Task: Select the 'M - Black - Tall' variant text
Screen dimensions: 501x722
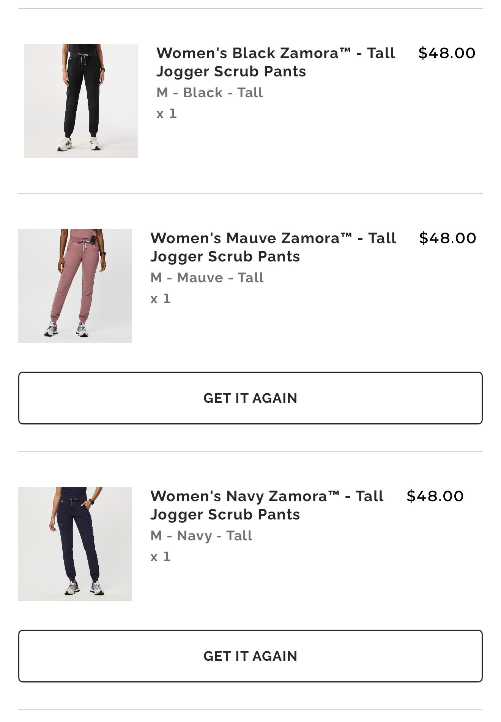Action: pos(210,93)
